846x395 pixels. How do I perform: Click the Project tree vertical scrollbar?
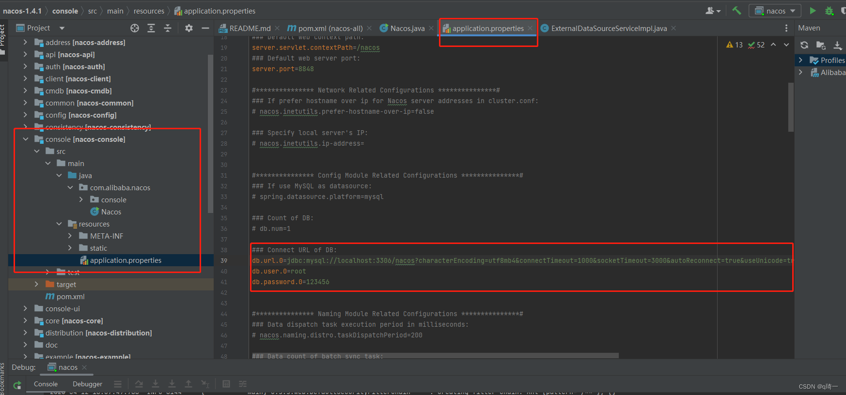210,134
